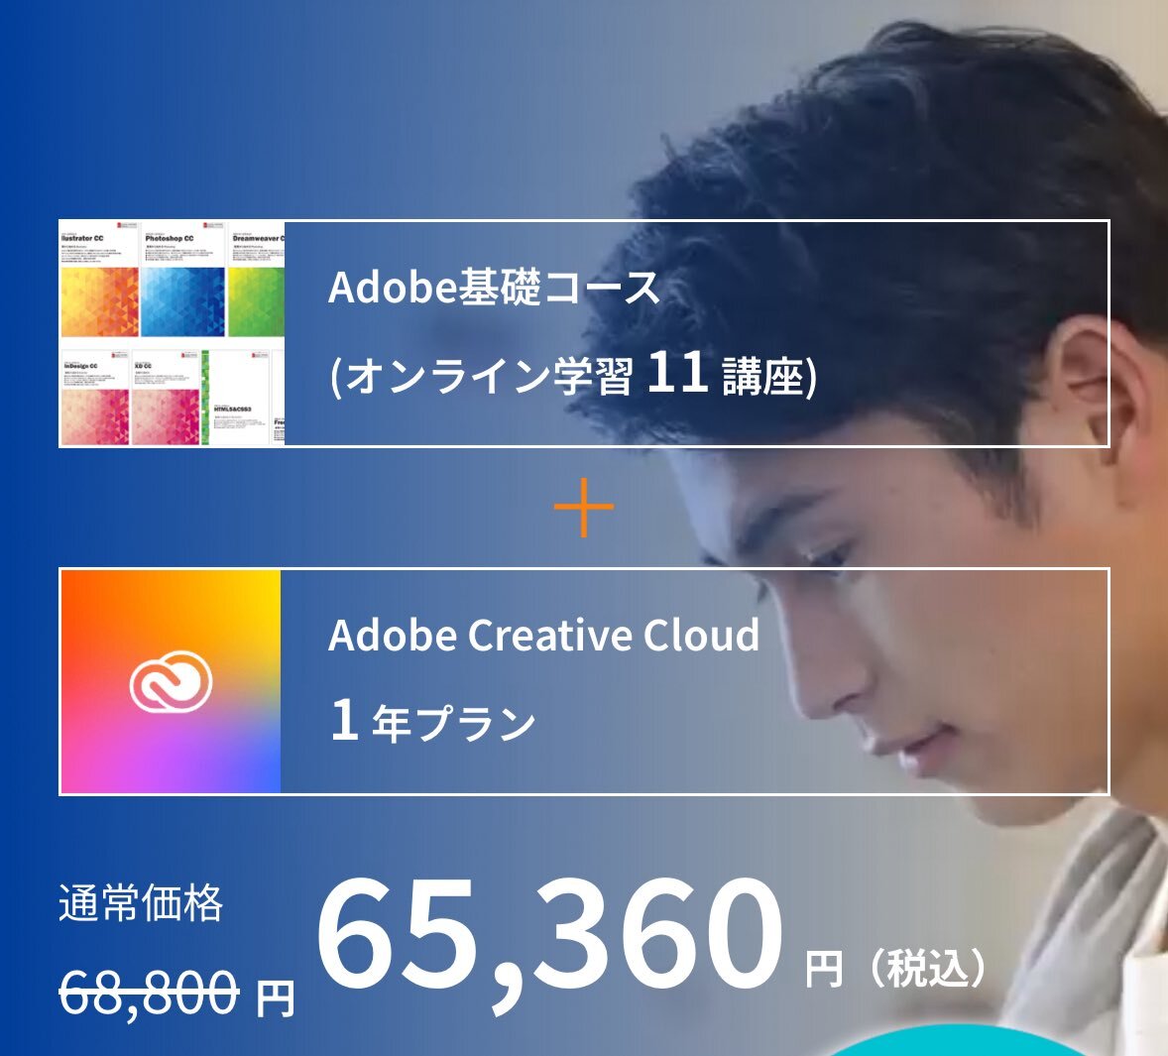Click the orange plus sign between boxes

coord(583,507)
